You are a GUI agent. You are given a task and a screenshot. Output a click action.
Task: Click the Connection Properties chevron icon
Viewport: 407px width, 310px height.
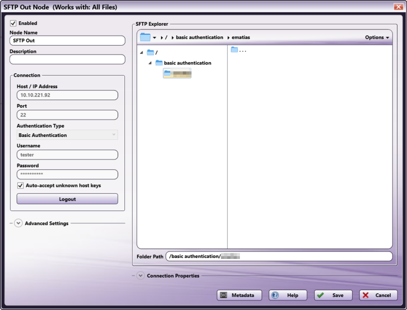point(140,276)
